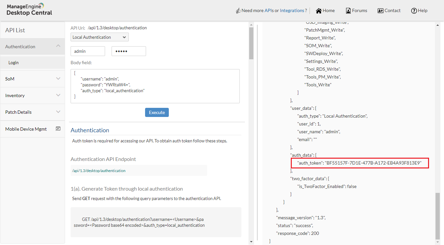444x245 pixels.
Task: Click the "two_factor_data" key in response
Action: [308, 179]
